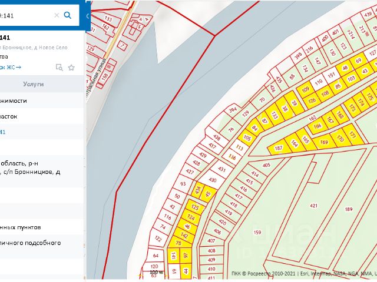Click parcel 133 in the upper-left block
Viewport: 377px width, 282px height.
coord(108,19)
